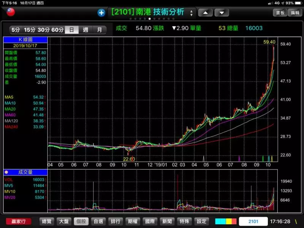Open the 新聞 news tab
Viewport: 304px width, 228px height.
click(x=167, y=221)
